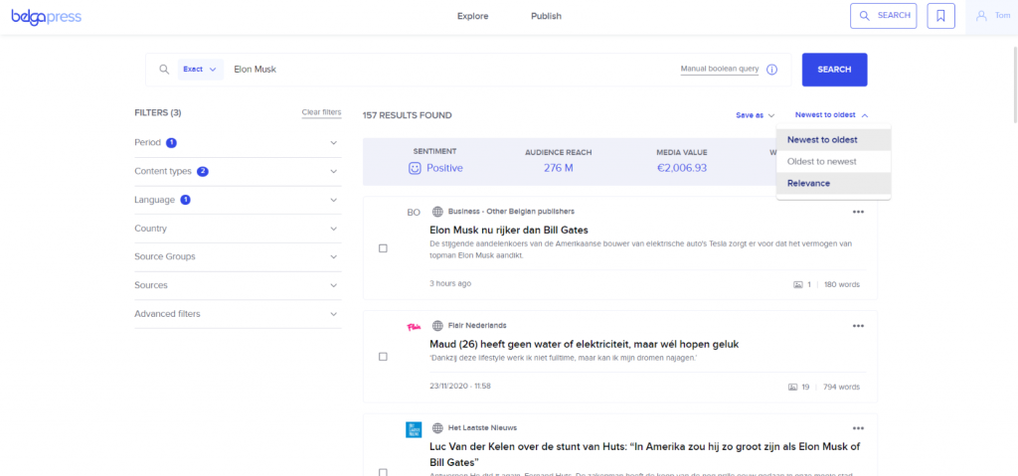Click the Clear filters link

tap(321, 112)
